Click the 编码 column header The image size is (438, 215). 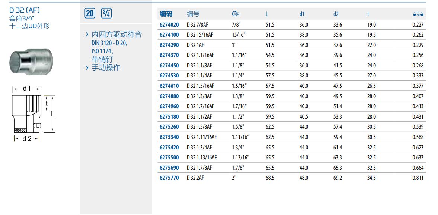(x=166, y=14)
